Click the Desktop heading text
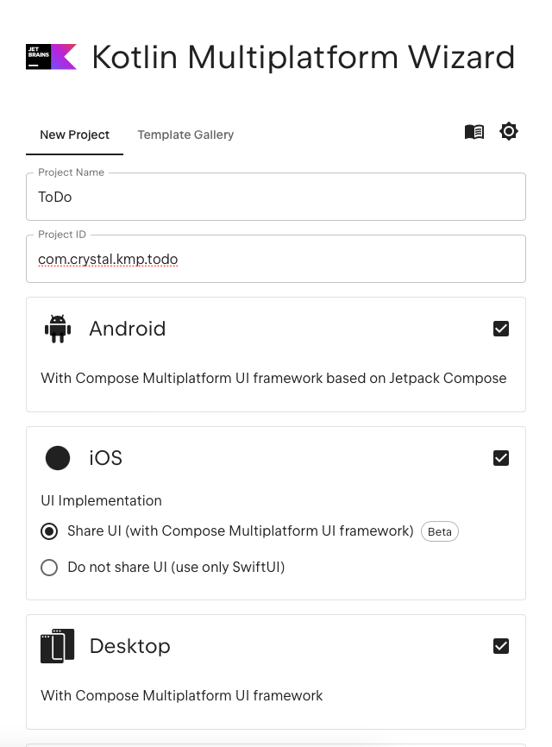The height and width of the screenshot is (747, 552). (x=130, y=646)
